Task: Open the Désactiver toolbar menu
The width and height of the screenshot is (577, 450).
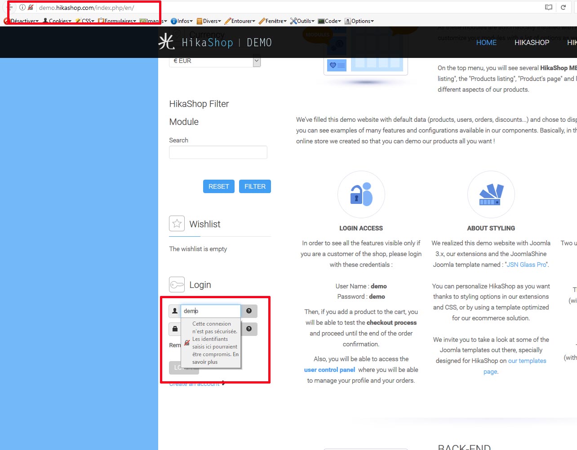Action: (x=22, y=21)
